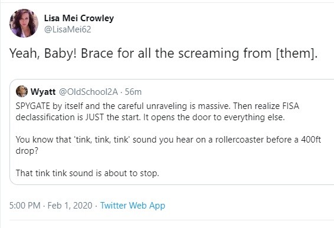The image size is (334, 228).
Task: Click 'opens the door to everything else' text
Action: pos(218,117)
